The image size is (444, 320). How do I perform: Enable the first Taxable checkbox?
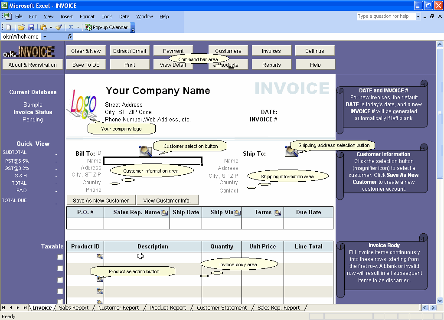coord(61,256)
